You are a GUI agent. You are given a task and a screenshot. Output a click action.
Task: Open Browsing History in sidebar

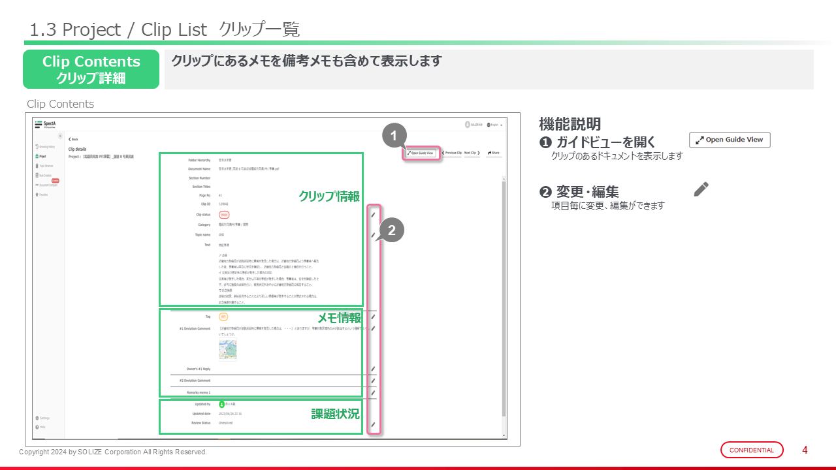tap(46, 147)
